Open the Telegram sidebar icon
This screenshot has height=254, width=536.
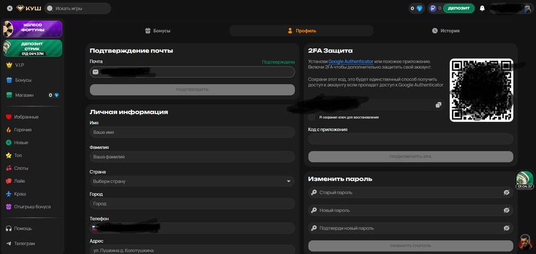coord(9,243)
